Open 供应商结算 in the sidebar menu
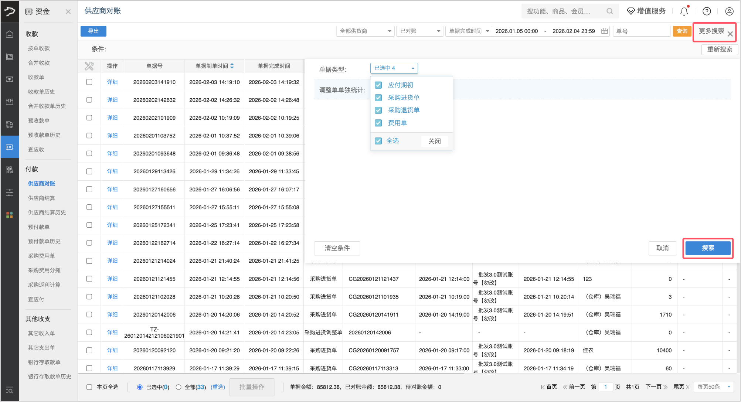 click(x=41, y=198)
